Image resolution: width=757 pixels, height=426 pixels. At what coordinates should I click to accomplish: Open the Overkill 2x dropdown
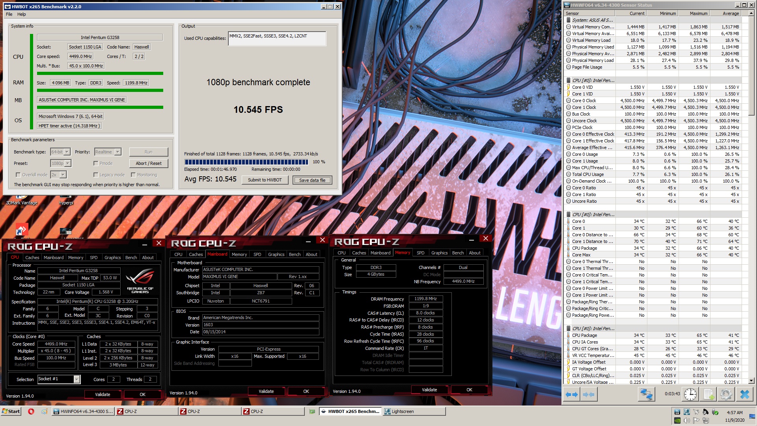(58, 175)
